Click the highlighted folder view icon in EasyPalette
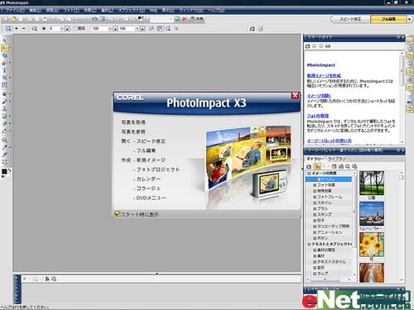The image size is (414, 310). click(317, 166)
